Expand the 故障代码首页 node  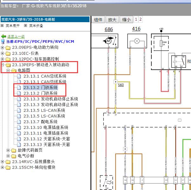point(8,150)
